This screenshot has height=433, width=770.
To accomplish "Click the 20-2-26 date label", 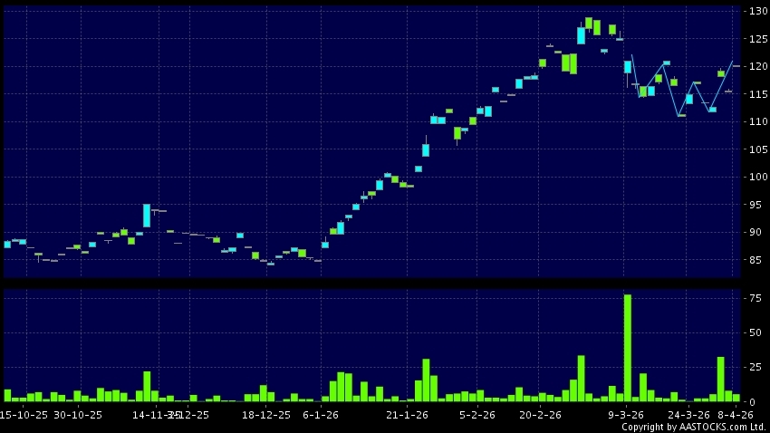I will [x=540, y=415].
